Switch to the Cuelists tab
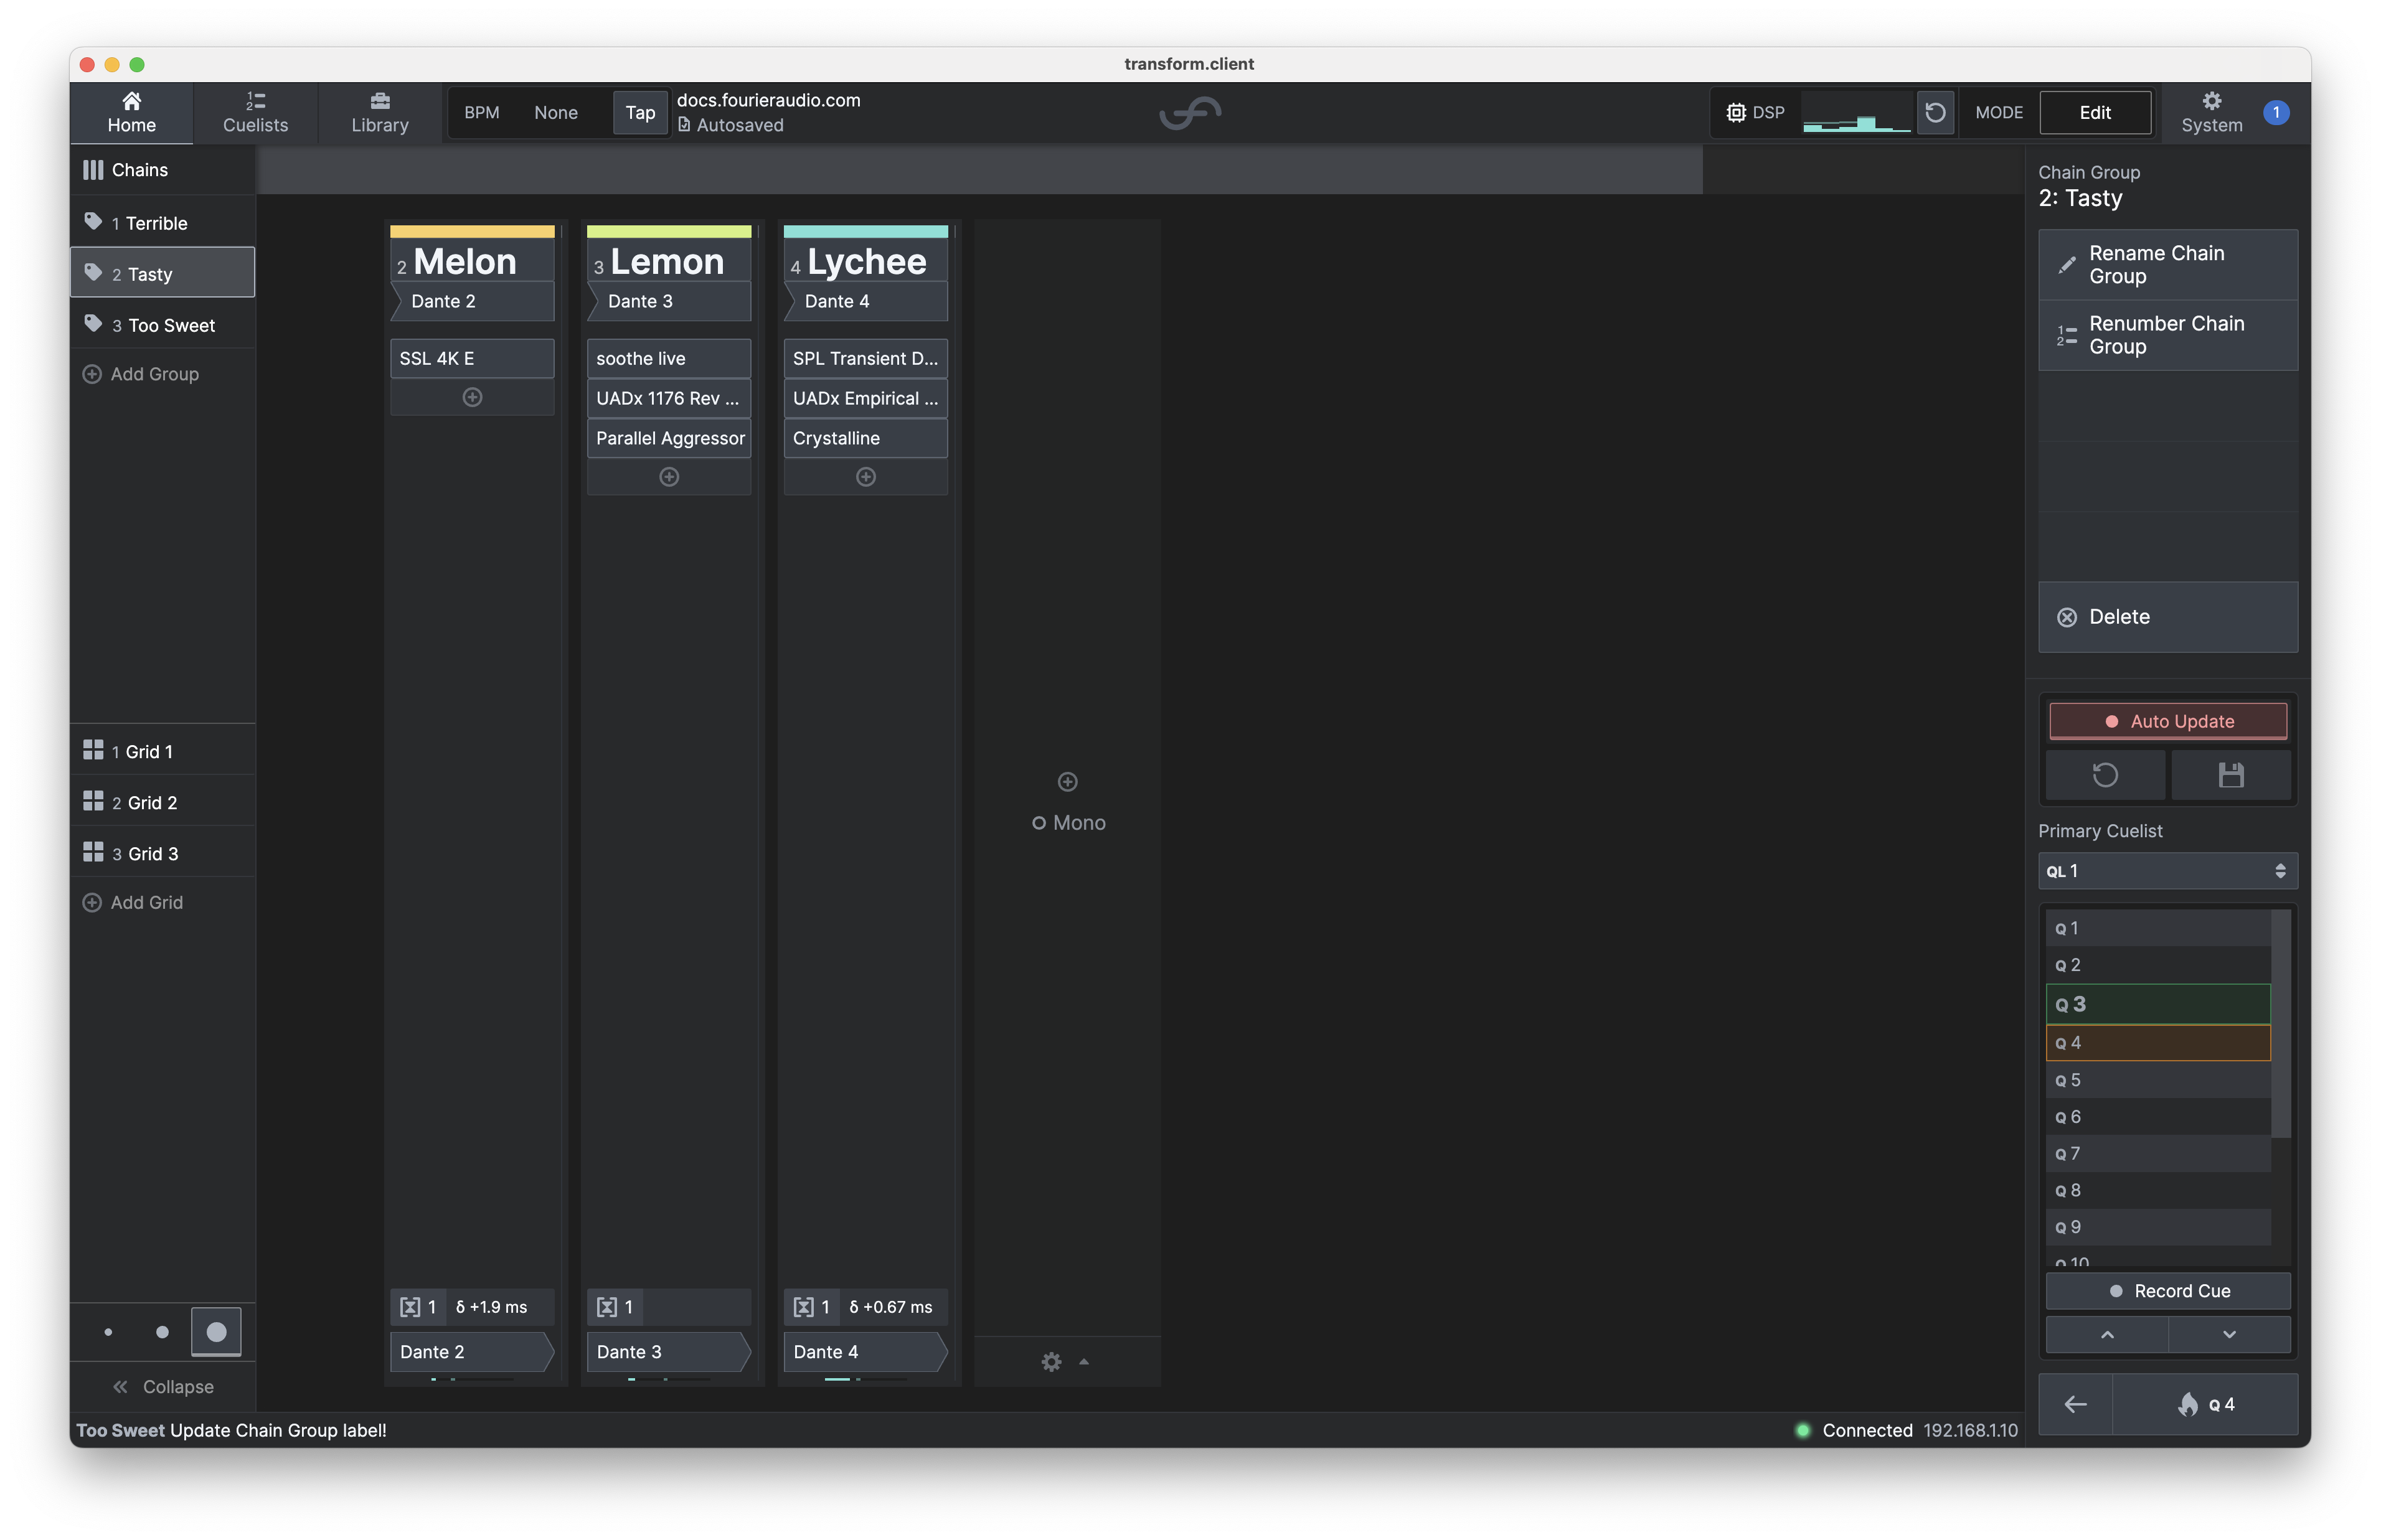Viewport: 2381px width, 1540px height. pyautogui.click(x=255, y=112)
